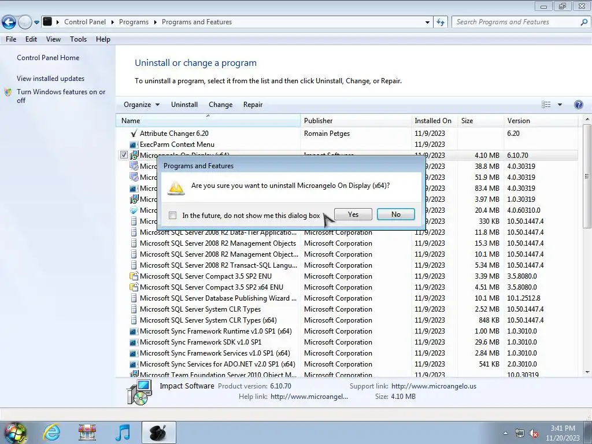Open the view options dropdown arrow
The width and height of the screenshot is (592, 444).
pos(560,105)
